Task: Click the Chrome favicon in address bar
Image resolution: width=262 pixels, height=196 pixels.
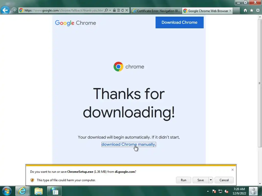Action: pyautogui.click(x=21, y=10)
